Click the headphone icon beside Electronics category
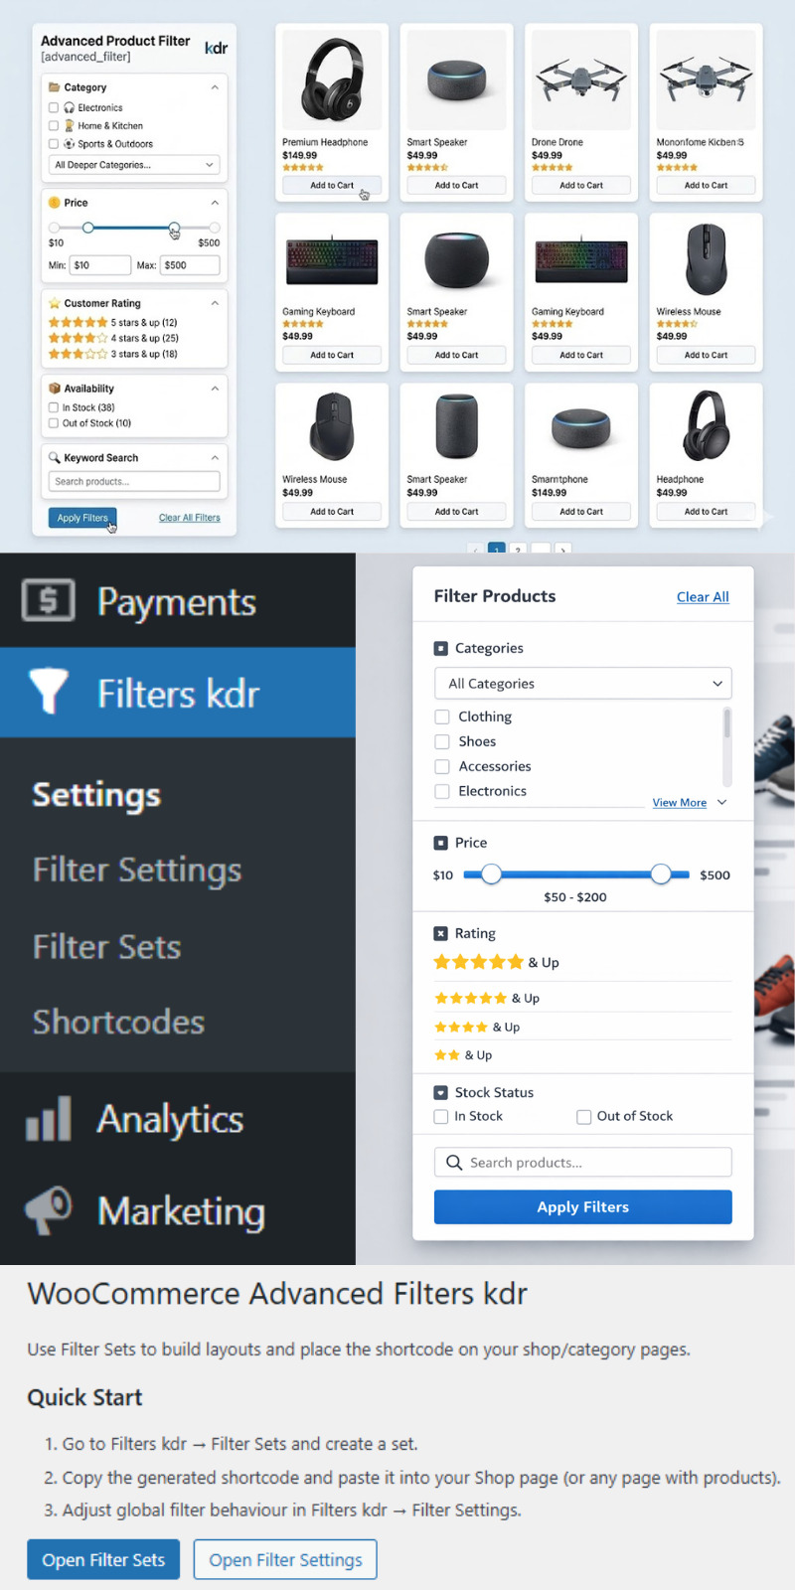 (x=70, y=107)
